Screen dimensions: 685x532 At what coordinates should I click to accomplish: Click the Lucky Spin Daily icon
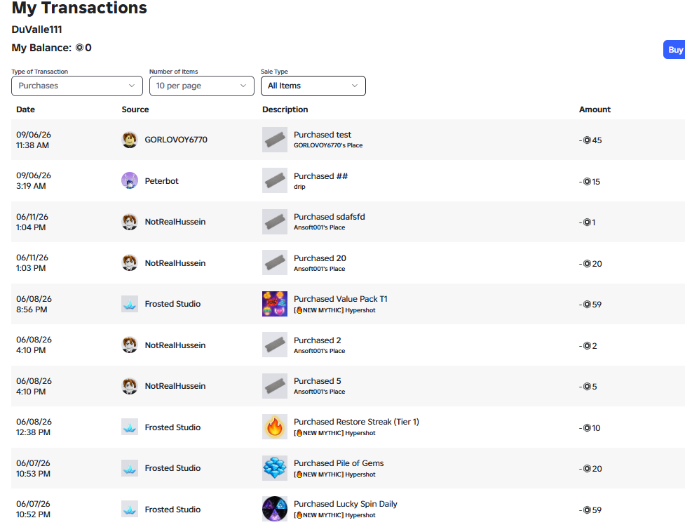pyautogui.click(x=275, y=509)
